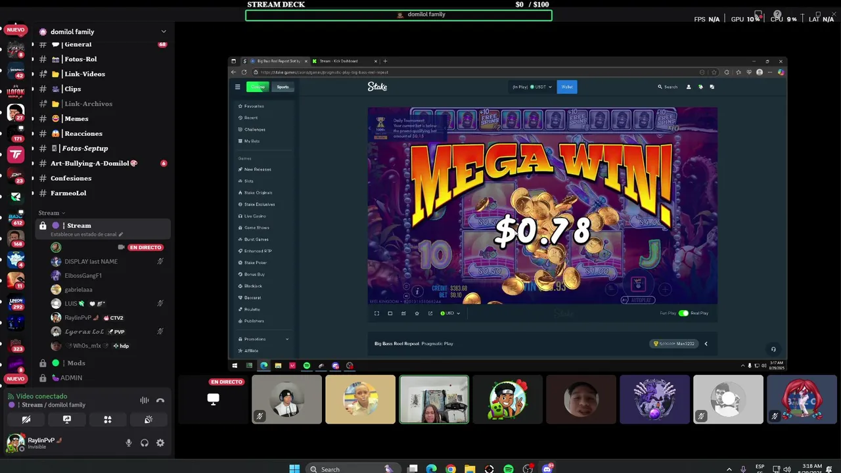Open the activities launcher button
This screenshot has height=473, width=841.
[108, 419]
